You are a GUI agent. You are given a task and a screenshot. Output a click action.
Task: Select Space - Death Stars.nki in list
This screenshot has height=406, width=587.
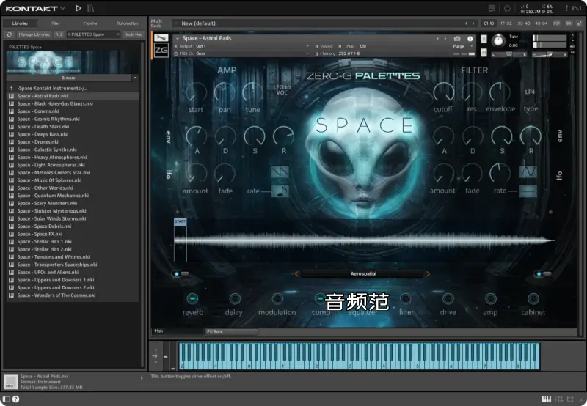[43, 127]
